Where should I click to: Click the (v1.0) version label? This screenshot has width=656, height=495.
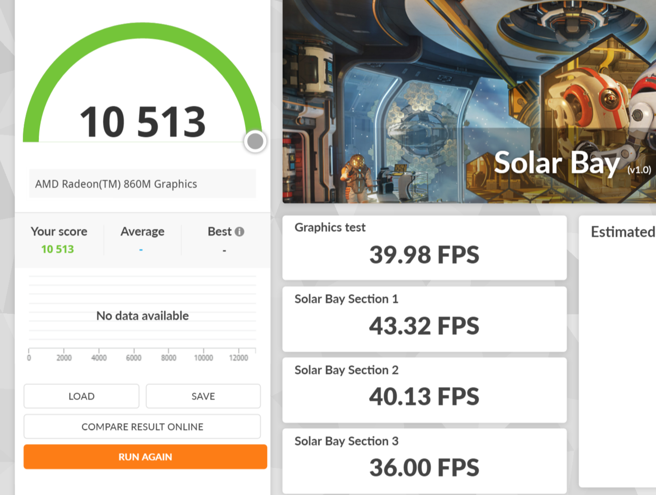tap(639, 170)
